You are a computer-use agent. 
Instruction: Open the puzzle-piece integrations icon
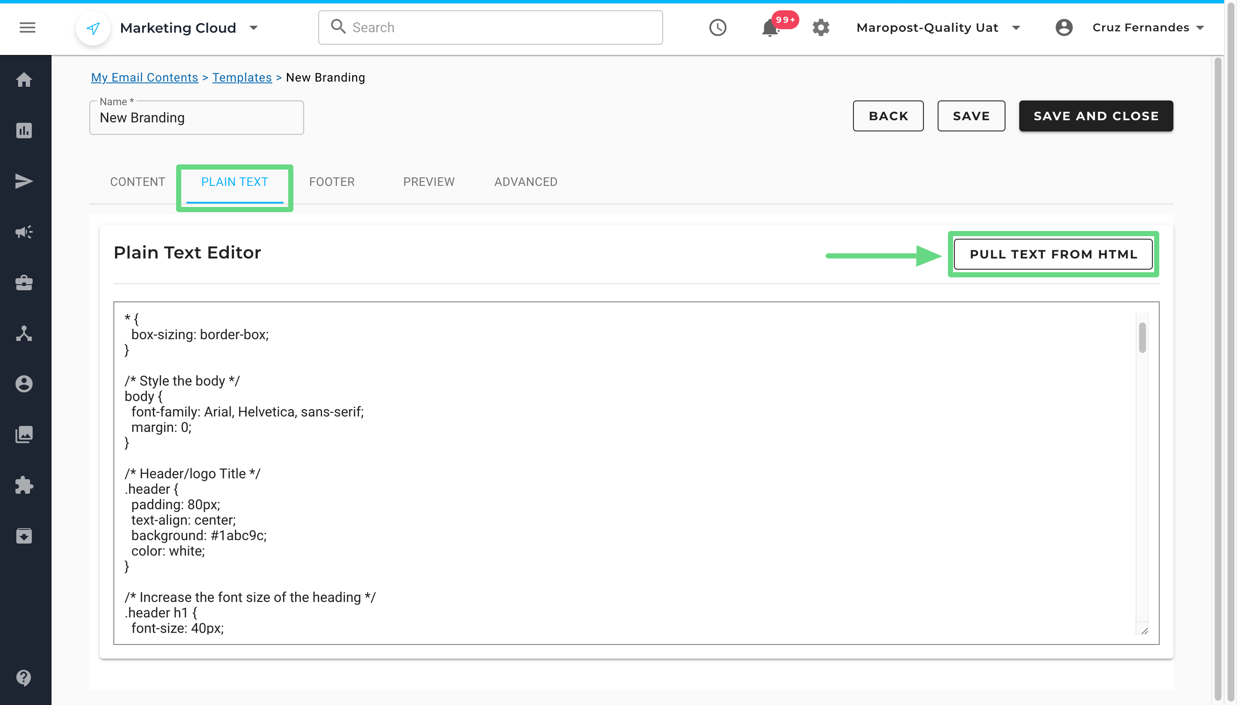click(24, 485)
